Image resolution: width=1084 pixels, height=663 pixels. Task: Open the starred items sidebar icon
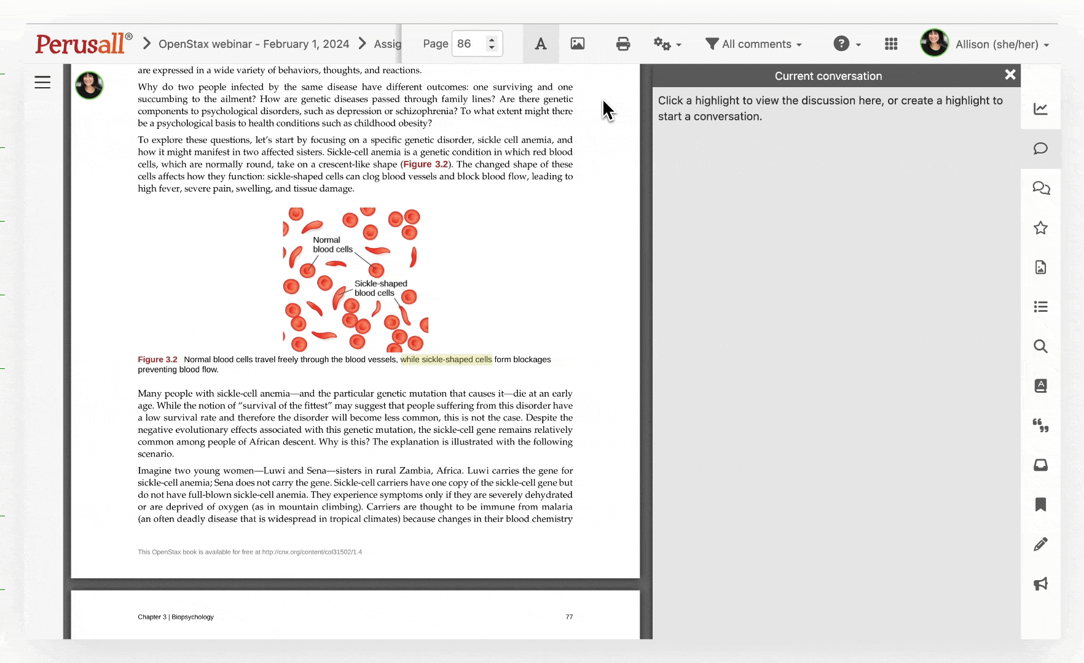pos(1040,228)
